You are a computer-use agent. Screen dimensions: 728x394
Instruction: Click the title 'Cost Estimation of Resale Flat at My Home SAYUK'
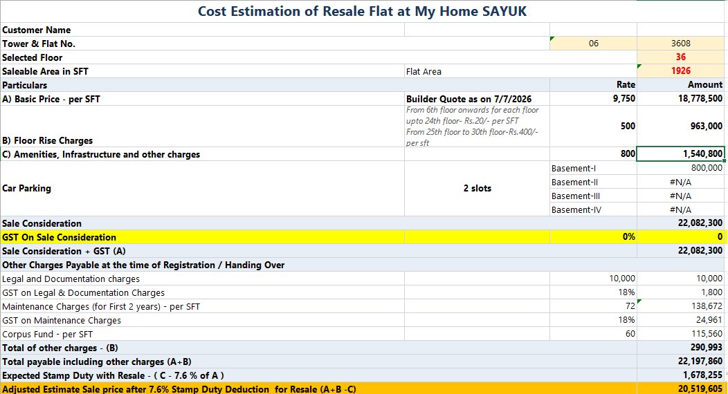362,11
